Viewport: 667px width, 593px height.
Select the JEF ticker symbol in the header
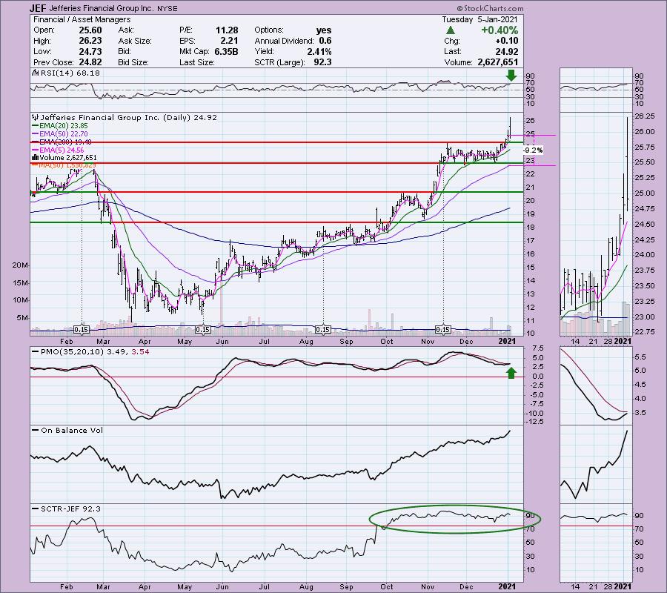pos(38,8)
